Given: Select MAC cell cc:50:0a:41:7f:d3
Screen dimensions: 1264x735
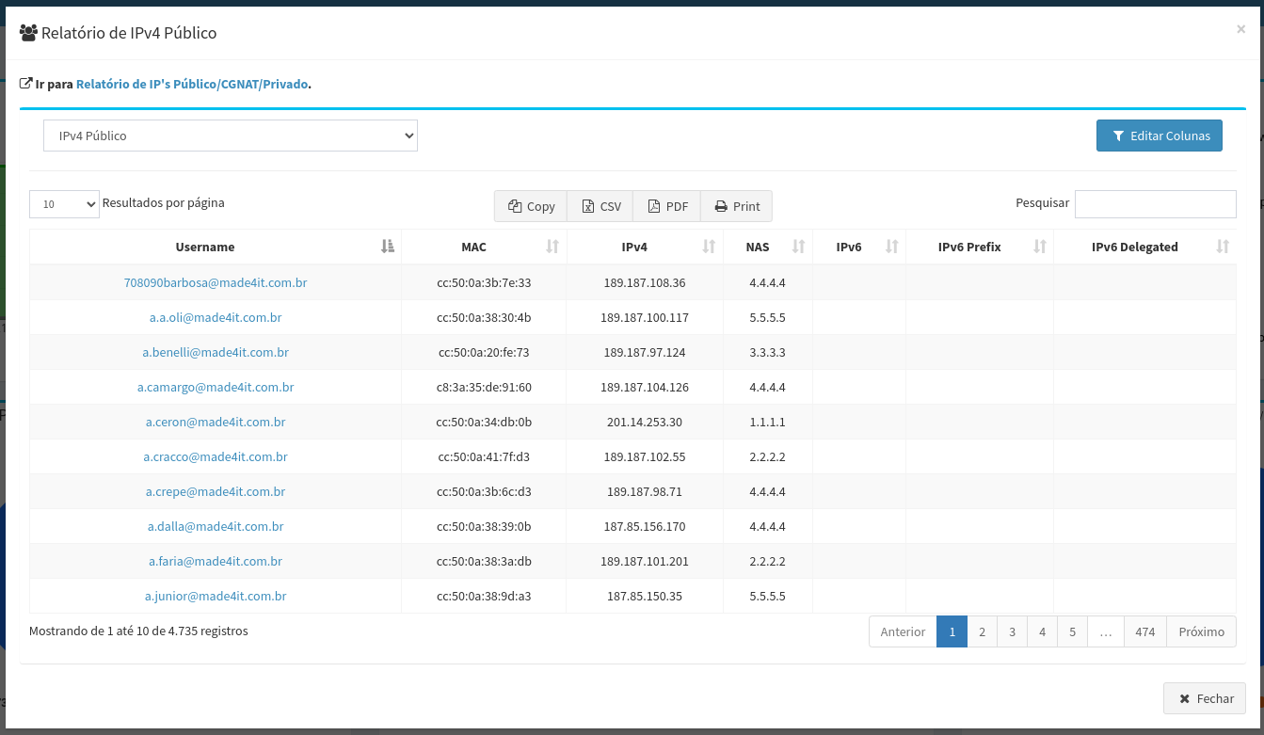Looking at the screenshot, I should (x=485, y=456).
